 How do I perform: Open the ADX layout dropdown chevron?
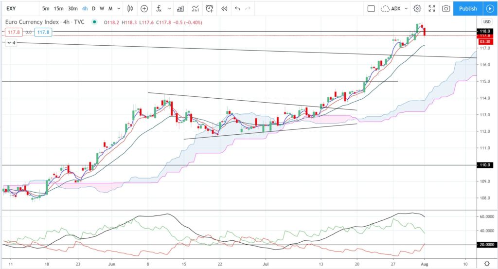pos(406,9)
